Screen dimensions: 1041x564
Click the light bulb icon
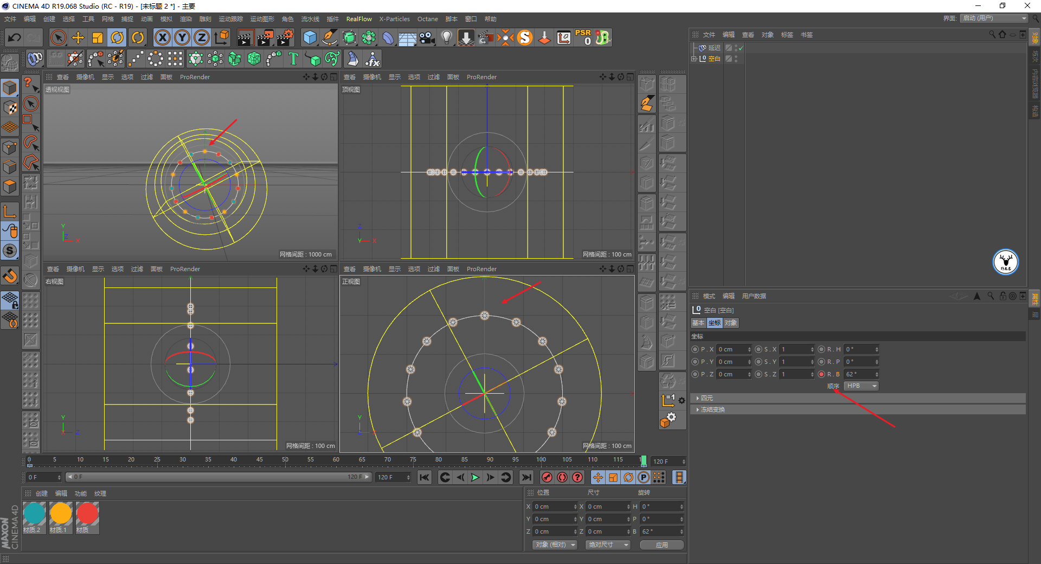(446, 37)
